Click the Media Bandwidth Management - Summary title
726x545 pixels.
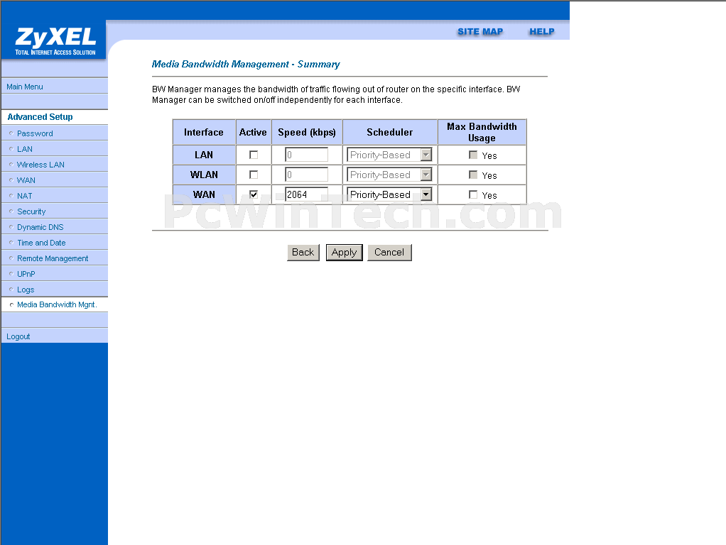pos(246,65)
